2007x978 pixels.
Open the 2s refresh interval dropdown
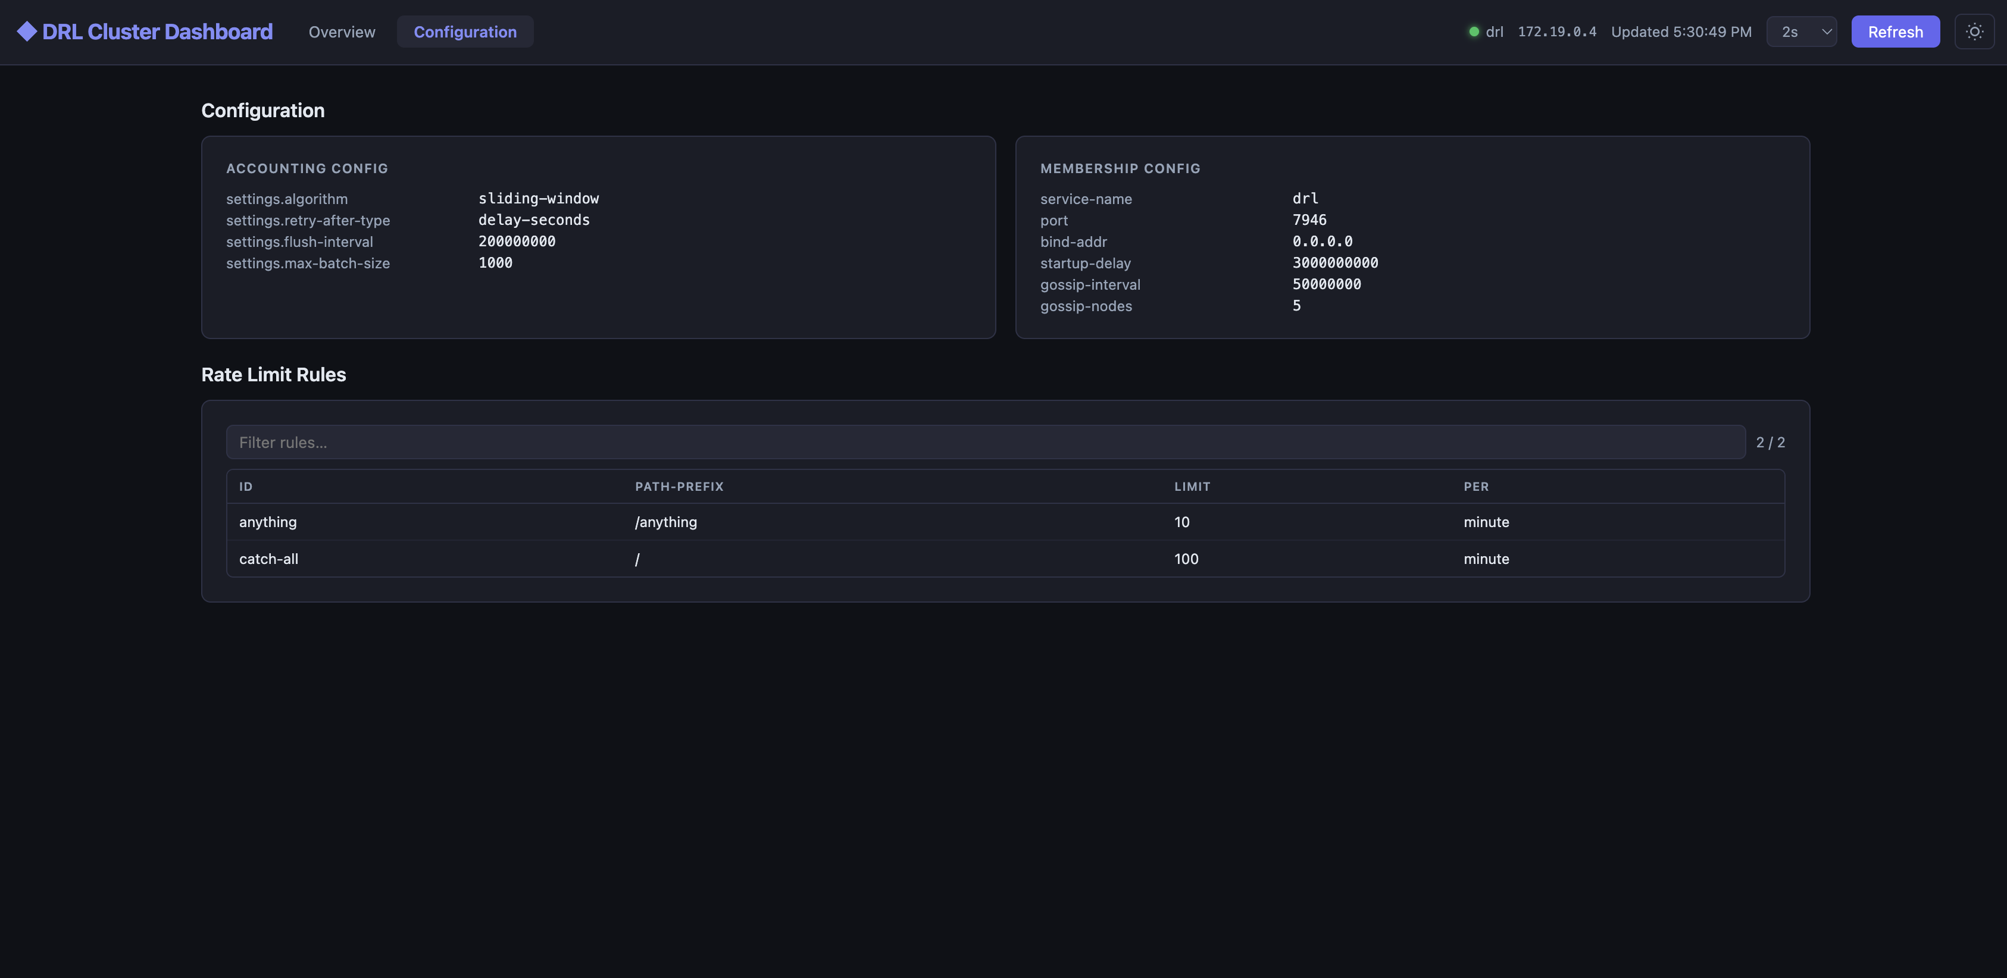(1801, 32)
